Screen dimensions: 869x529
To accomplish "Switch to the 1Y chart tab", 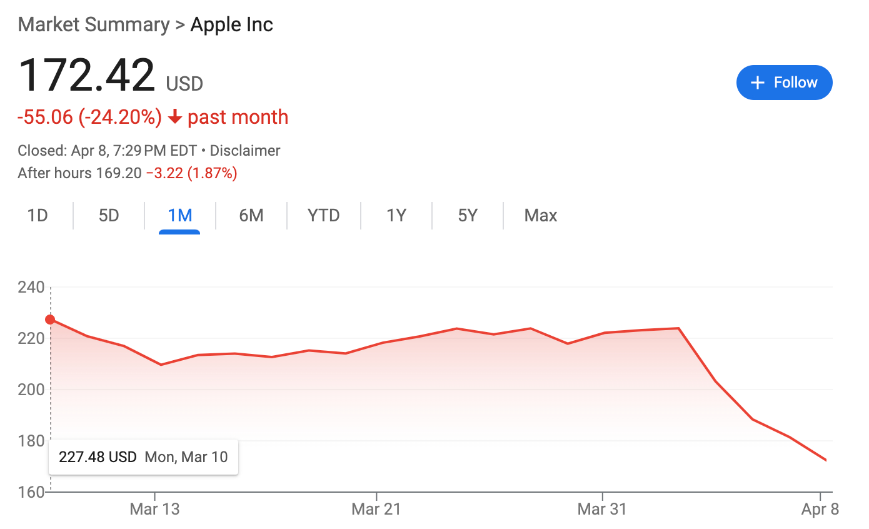I will [x=396, y=216].
